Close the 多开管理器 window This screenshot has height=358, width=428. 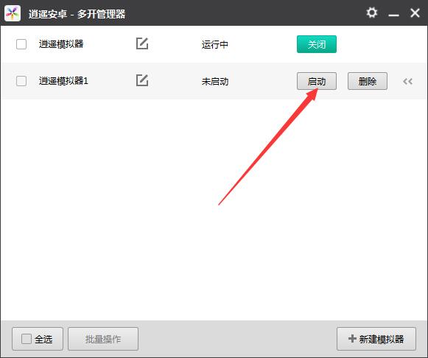tap(415, 13)
